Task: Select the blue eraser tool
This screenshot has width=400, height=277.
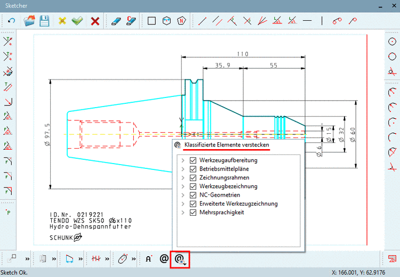Action: [x=116, y=21]
